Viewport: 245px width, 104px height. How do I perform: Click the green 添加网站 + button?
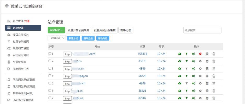click(x=56, y=30)
